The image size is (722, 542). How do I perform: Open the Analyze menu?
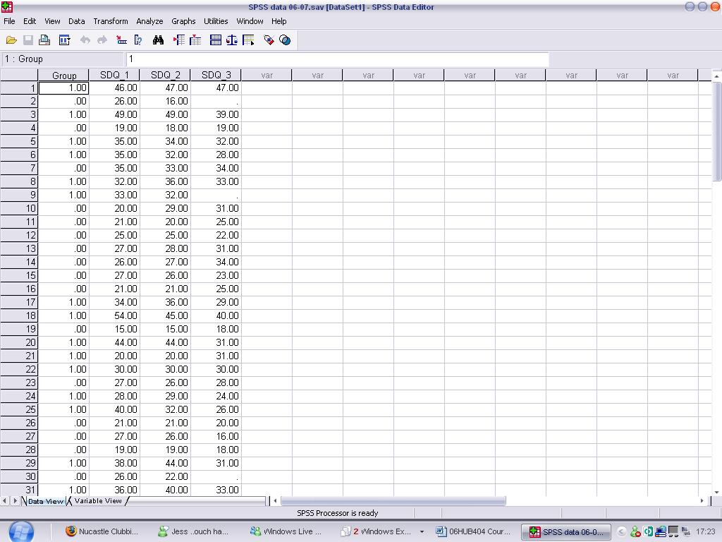coord(149,21)
